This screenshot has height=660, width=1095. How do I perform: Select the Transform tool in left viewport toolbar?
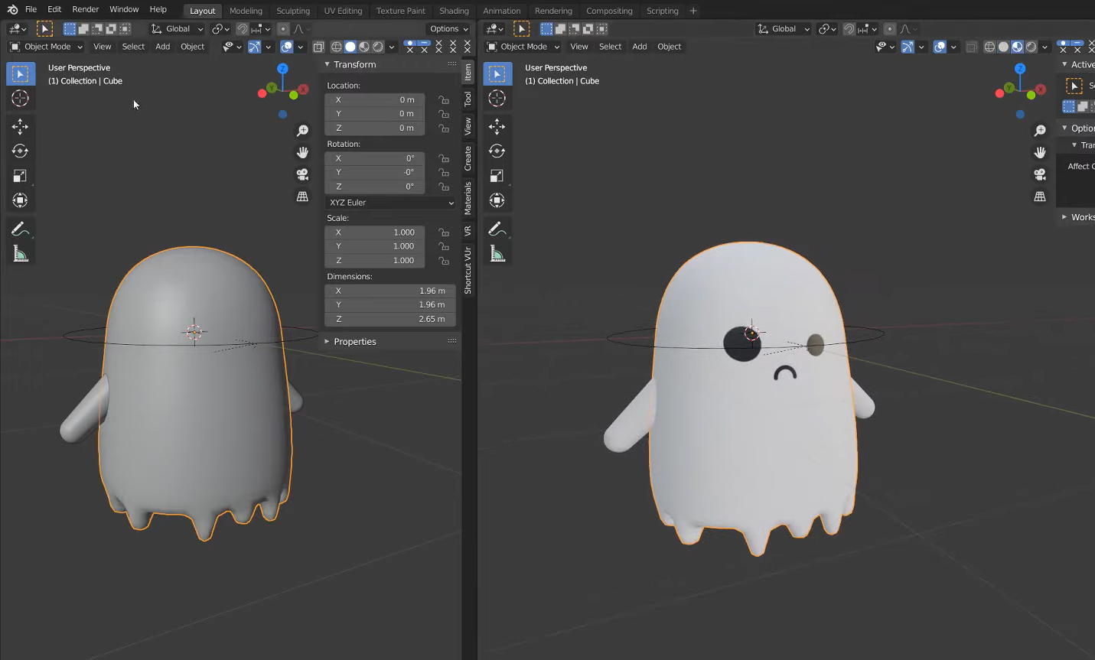click(21, 200)
